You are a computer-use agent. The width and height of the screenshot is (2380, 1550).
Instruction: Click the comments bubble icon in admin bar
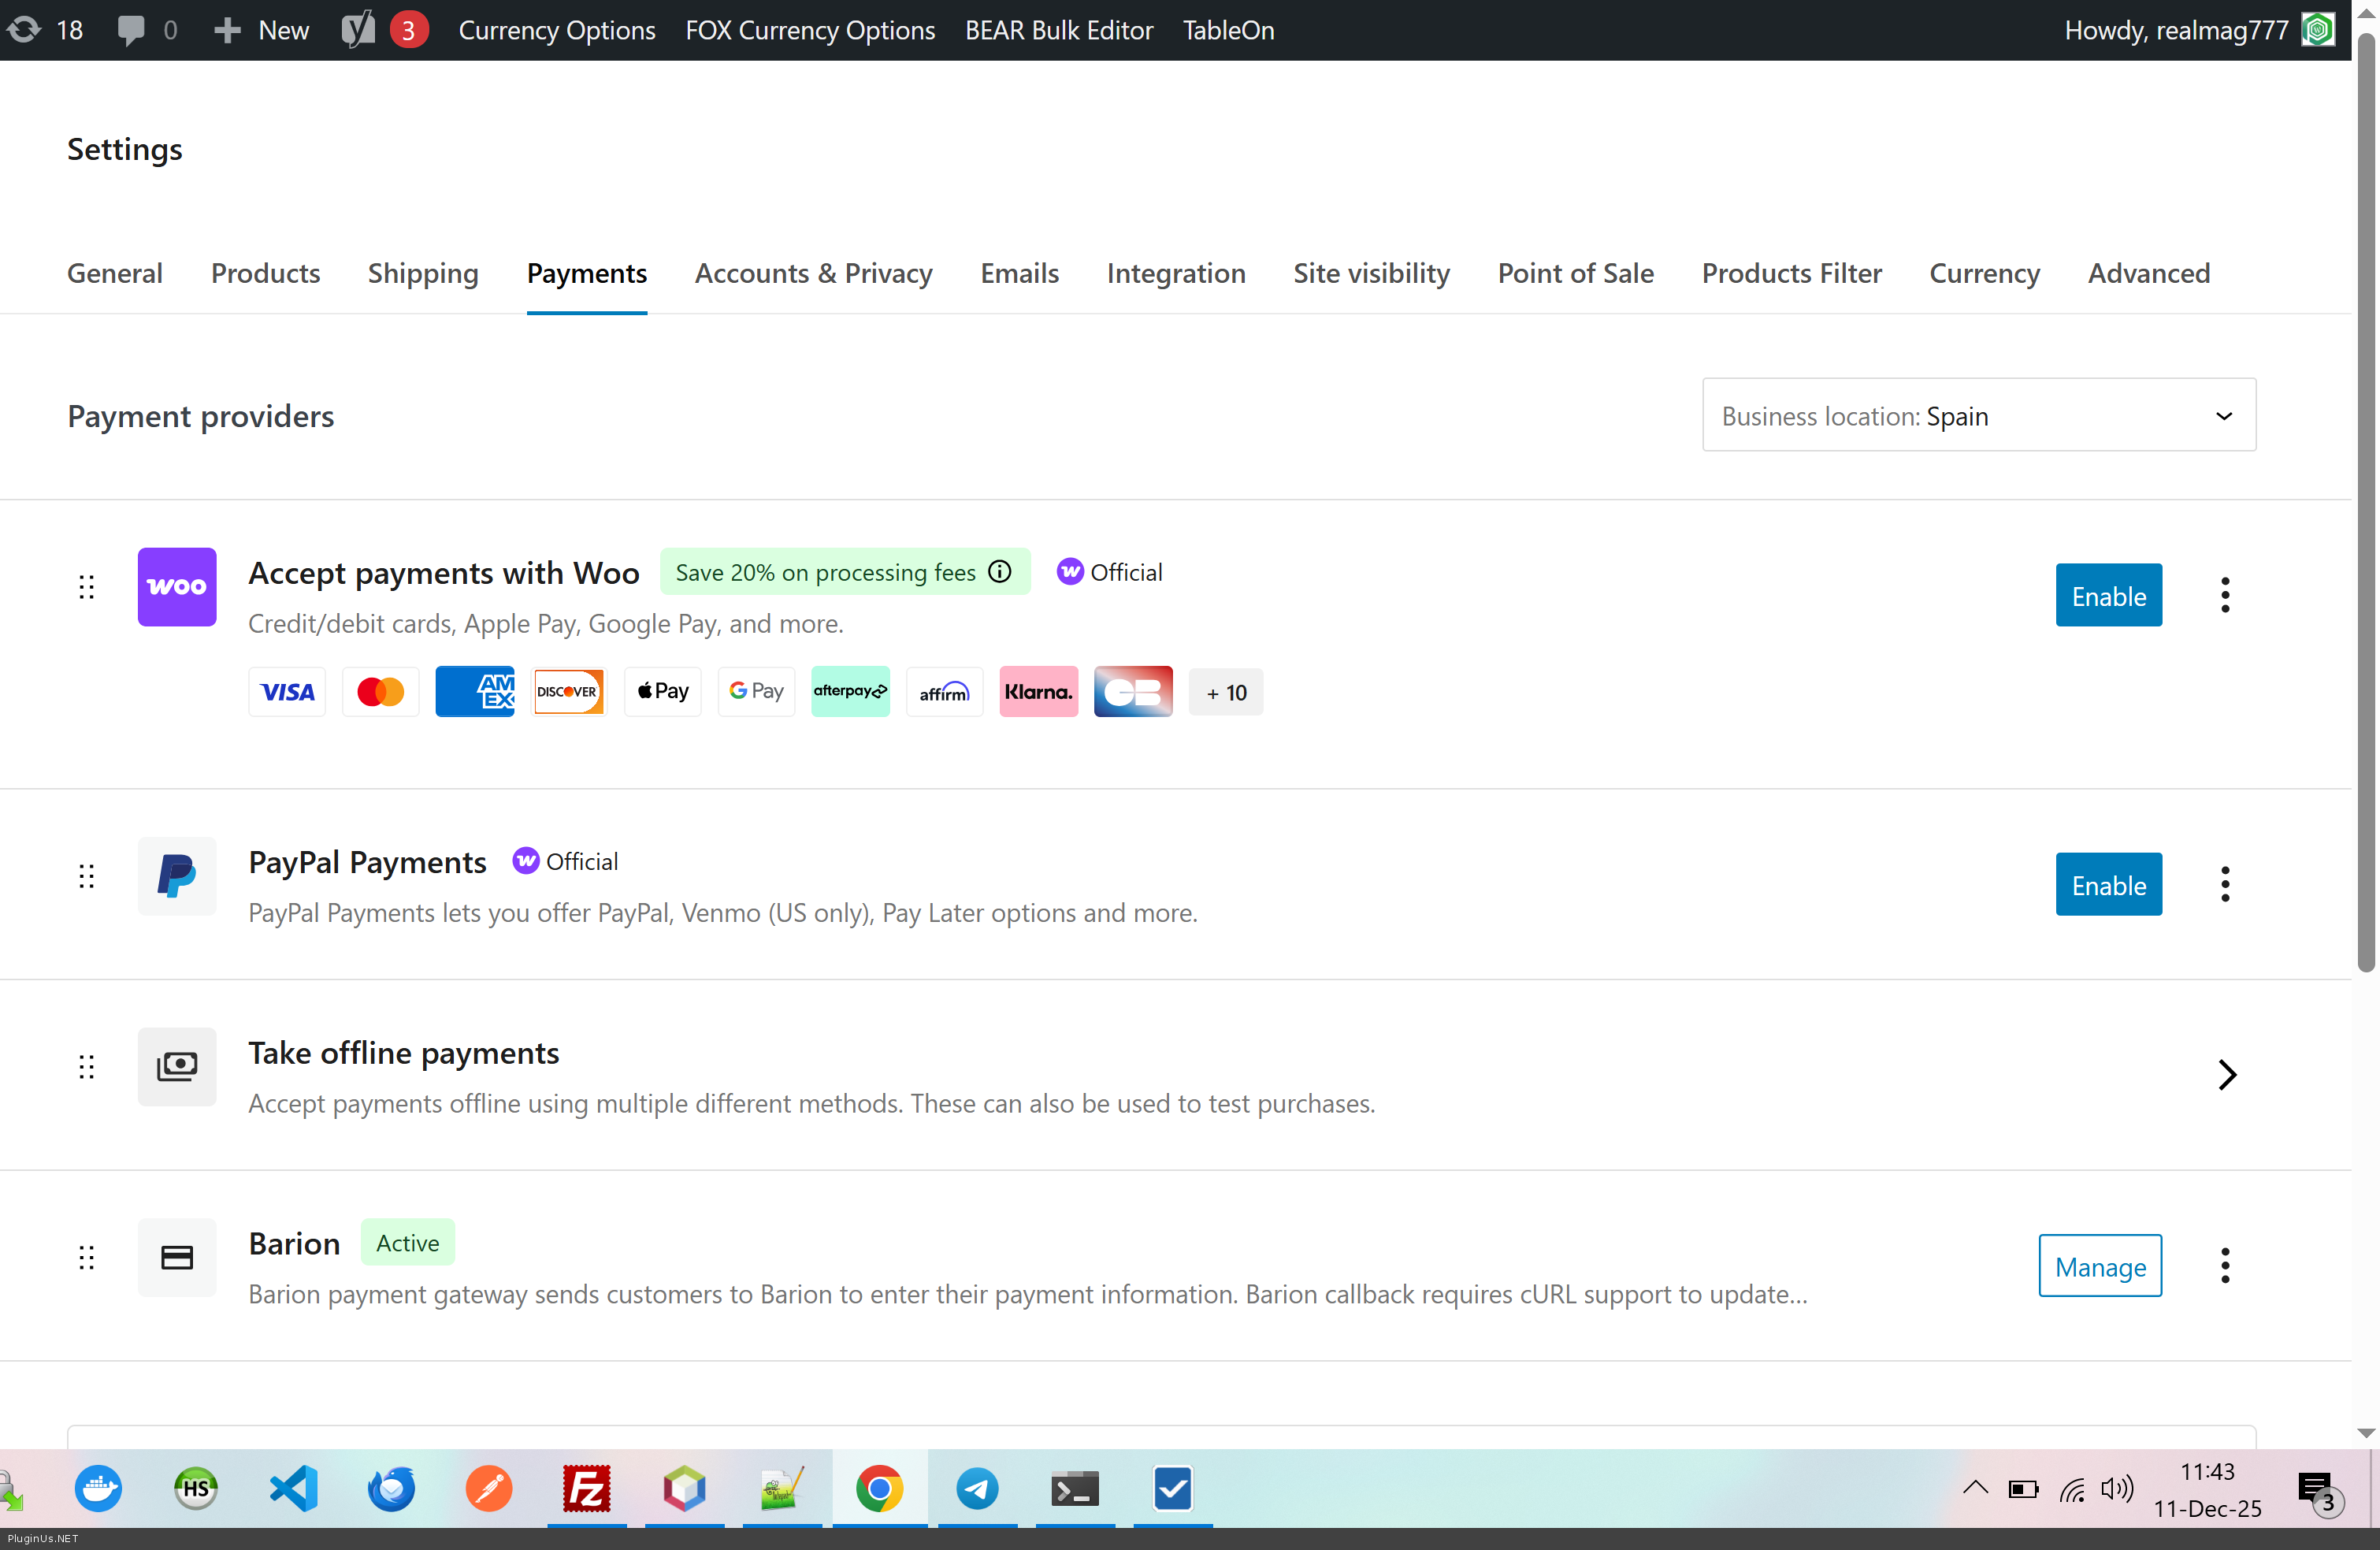tap(131, 30)
